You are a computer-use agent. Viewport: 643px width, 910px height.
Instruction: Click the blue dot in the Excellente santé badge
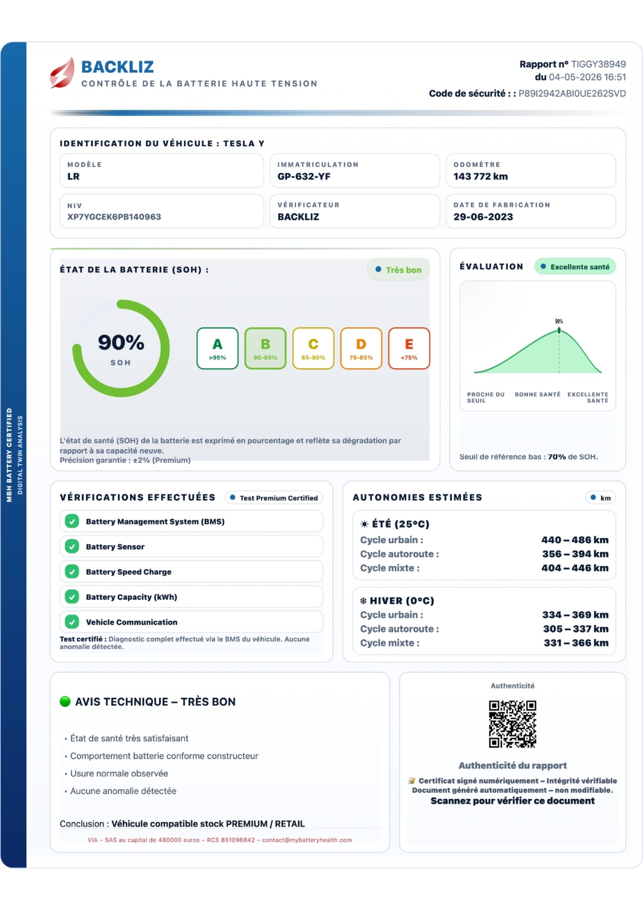click(x=543, y=267)
